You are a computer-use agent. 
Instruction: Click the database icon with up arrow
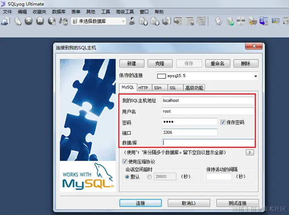[155, 21]
